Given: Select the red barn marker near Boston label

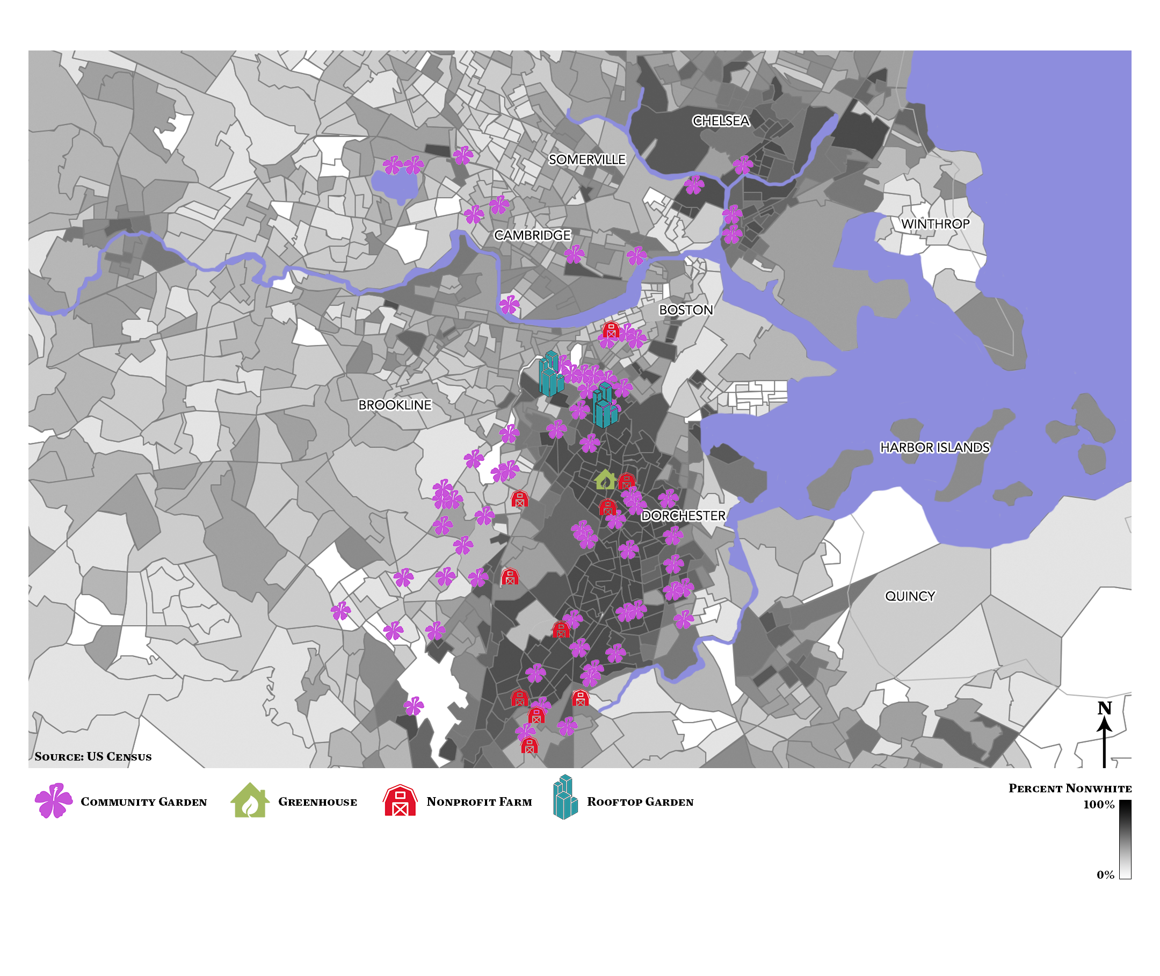Looking at the screenshot, I should click(x=610, y=330).
